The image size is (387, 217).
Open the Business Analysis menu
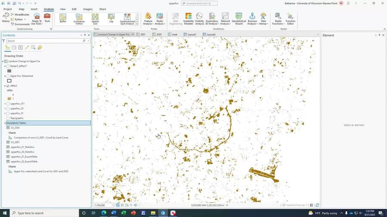click(x=252, y=19)
